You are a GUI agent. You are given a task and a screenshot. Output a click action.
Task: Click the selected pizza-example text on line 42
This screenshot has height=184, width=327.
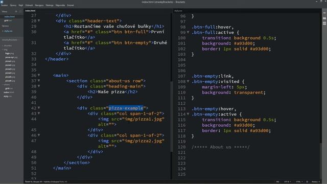coord(126,108)
